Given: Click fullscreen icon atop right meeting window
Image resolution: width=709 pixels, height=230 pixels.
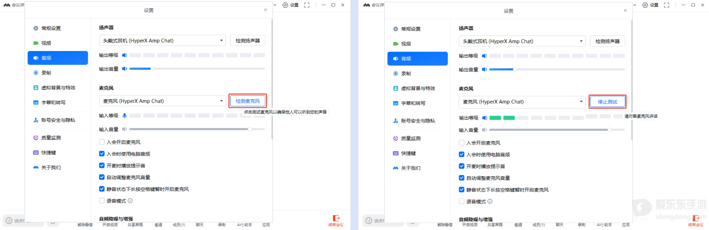Looking at the screenshot, I should pyautogui.click(x=667, y=5).
